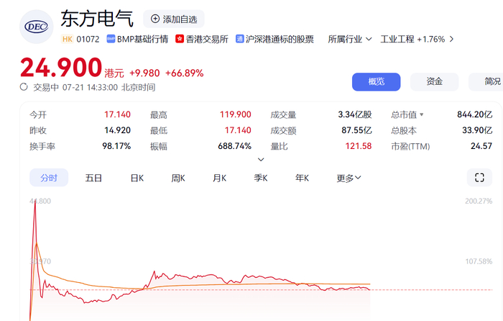This screenshot has height=321, width=503.
Task: Switch to the 简况 tab
Action: tap(486, 81)
